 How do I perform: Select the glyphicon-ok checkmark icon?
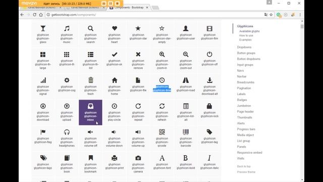[115, 54]
